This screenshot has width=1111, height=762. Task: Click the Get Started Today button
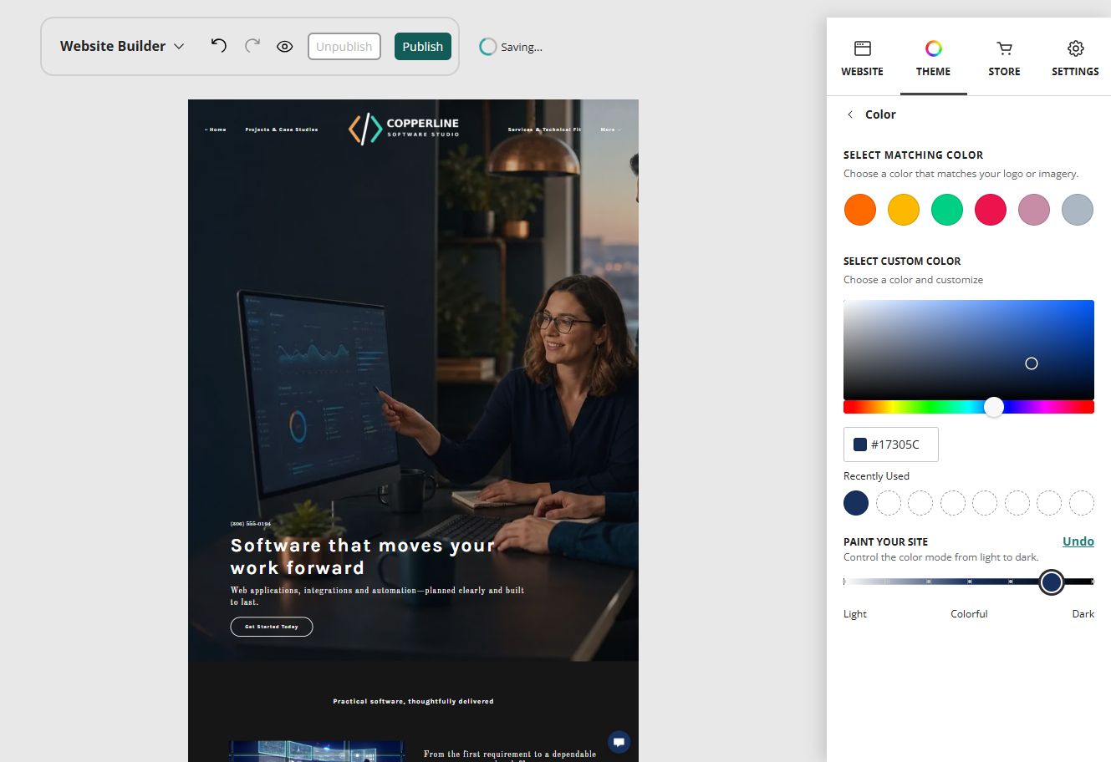point(272,627)
